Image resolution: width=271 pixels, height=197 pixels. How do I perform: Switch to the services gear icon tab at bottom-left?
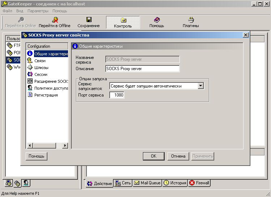(17, 183)
